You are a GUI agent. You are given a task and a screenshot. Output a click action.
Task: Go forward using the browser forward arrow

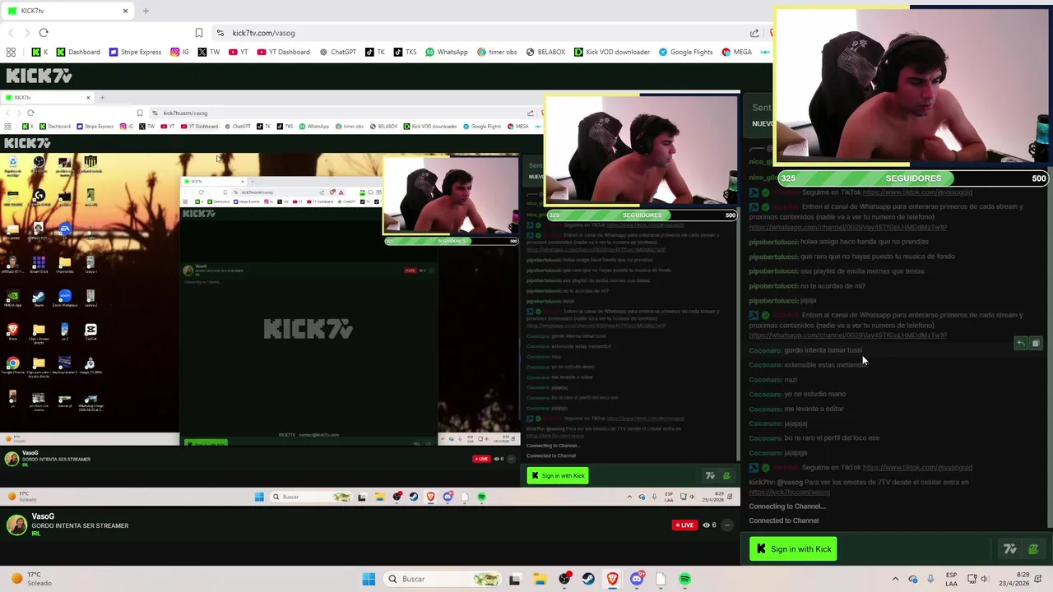[27, 33]
